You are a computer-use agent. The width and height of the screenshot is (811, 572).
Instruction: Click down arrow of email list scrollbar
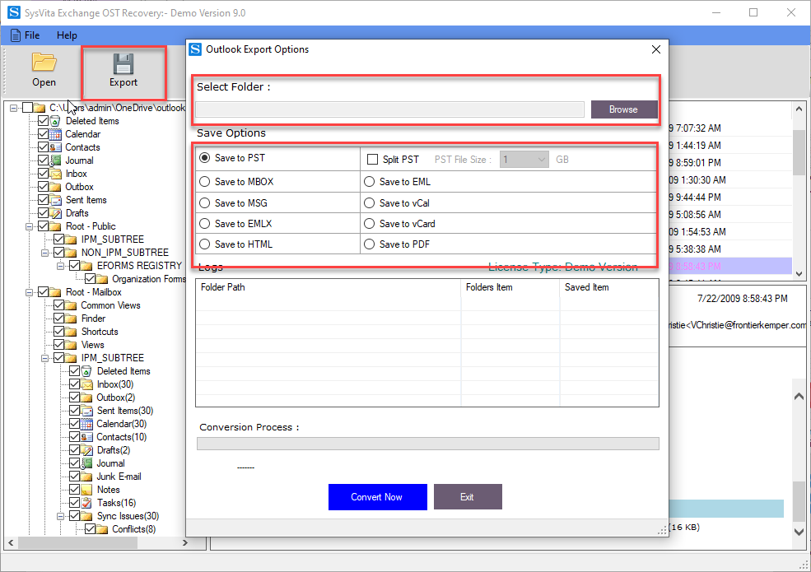tap(799, 273)
